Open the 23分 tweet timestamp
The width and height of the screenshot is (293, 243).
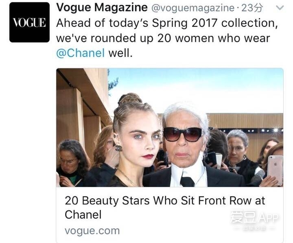point(252,8)
